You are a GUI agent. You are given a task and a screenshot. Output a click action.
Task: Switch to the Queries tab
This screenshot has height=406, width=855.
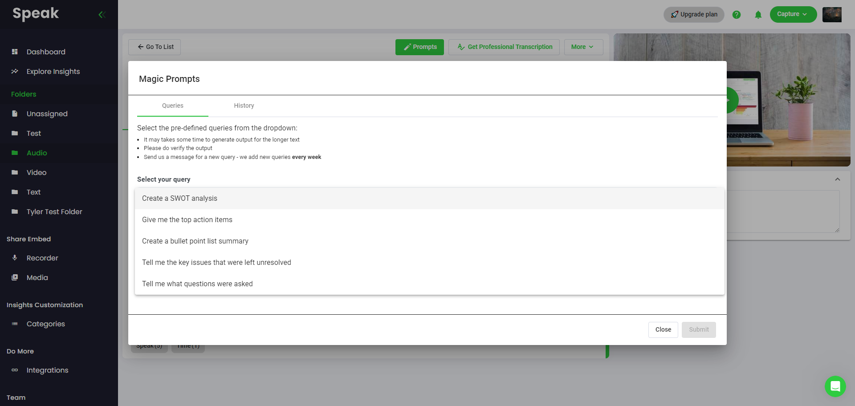coord(172,106)
